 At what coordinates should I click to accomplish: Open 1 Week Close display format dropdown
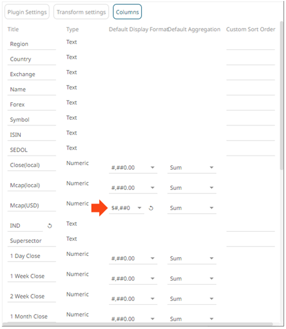[x=133, y=278]
